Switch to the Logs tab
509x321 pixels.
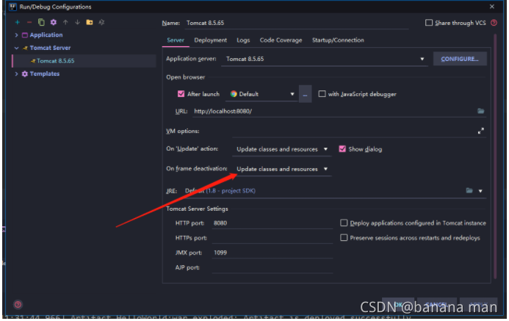243,40
